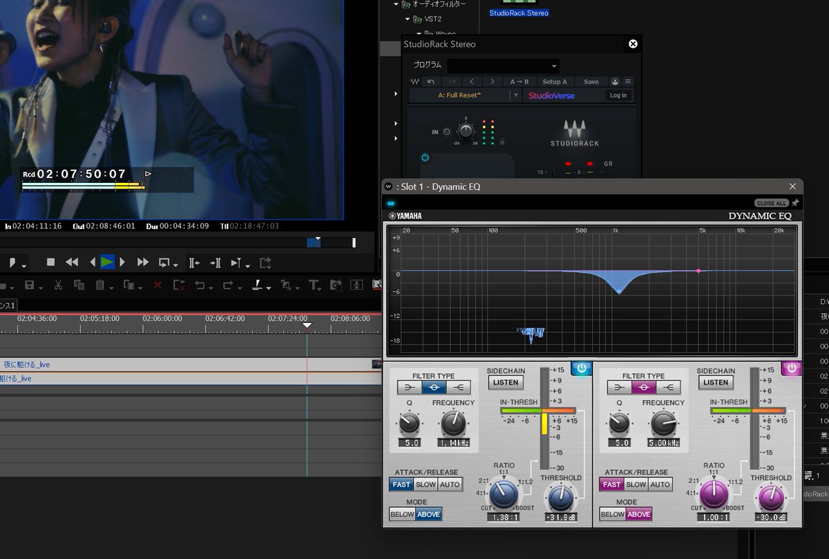Rewind the preview playback
The height and width of the screenshot is (559, 829).
(72, 262)
